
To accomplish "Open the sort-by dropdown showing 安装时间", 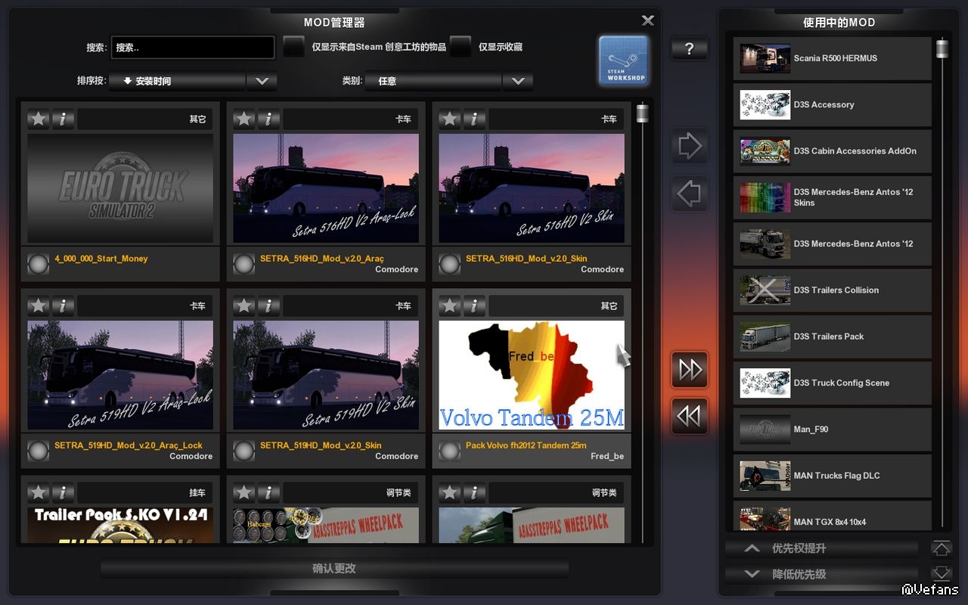I will point(177,81).
